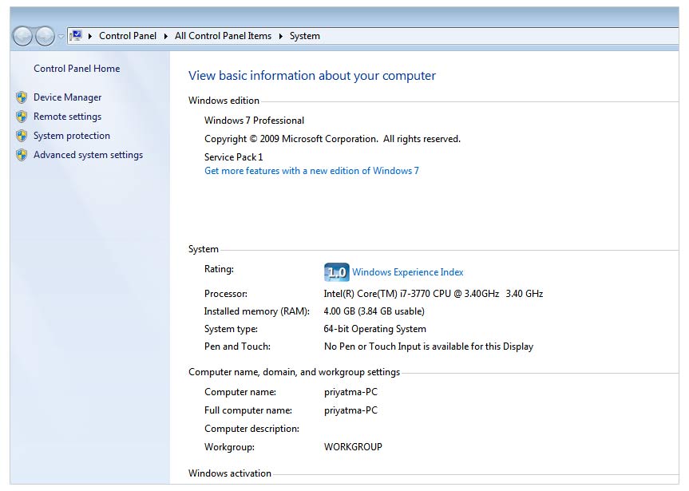
Task: Click the Back navigation arrow button
Action: (x=22, y=36)
